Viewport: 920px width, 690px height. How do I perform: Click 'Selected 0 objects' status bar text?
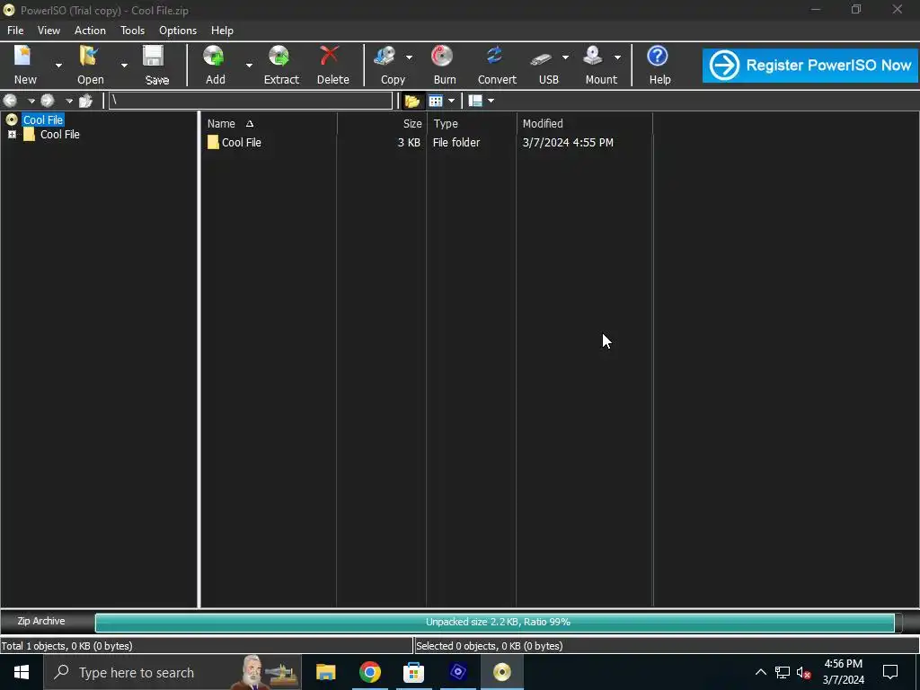tap(490, 646)
